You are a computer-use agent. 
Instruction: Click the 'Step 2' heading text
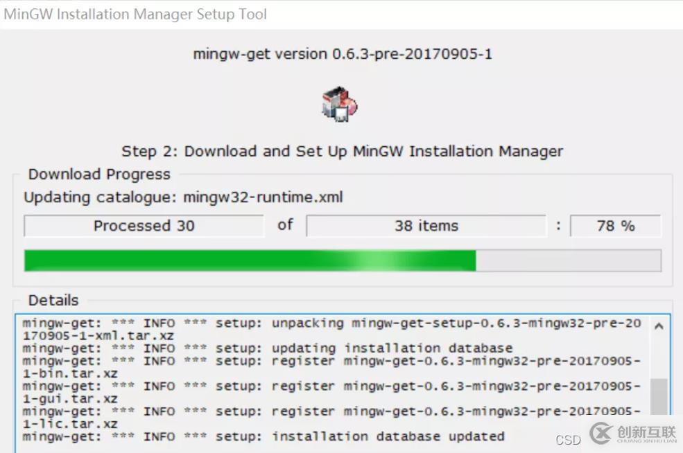point(343,152)
